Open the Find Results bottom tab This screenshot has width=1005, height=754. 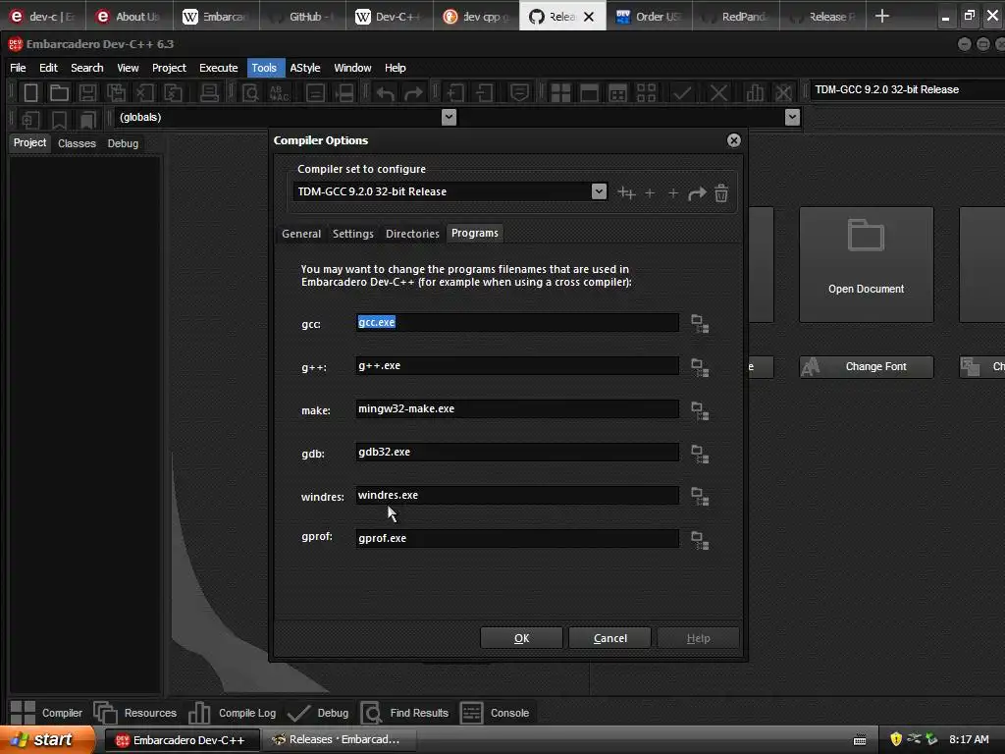pos(404,713)
